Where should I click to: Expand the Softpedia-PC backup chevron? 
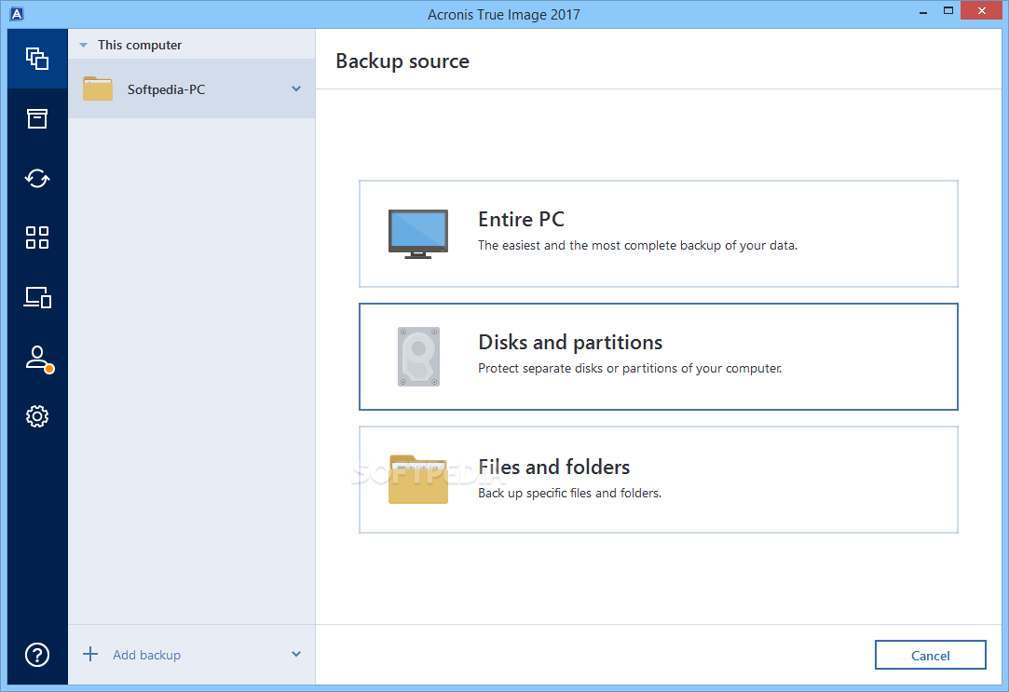coord(296,88)
